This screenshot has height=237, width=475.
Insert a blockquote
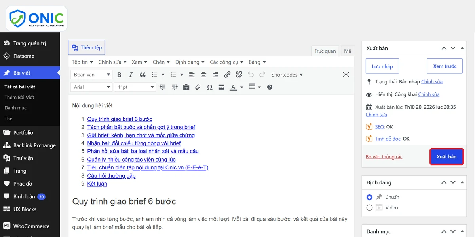pos(143,75)
